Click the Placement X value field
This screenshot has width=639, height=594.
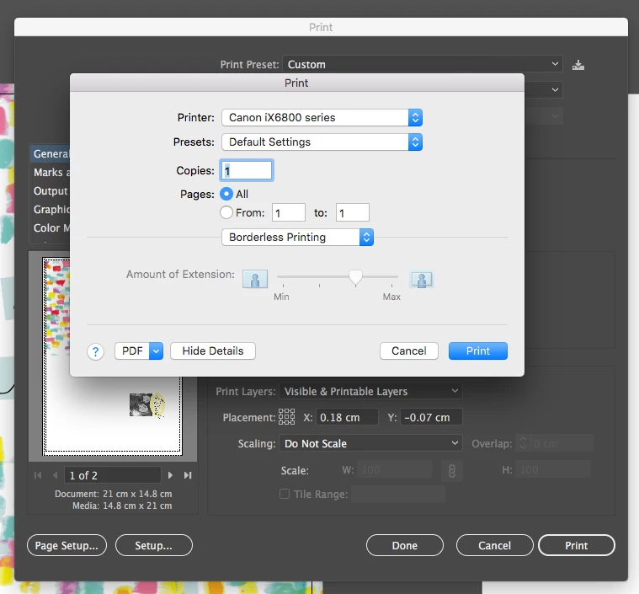347,417
